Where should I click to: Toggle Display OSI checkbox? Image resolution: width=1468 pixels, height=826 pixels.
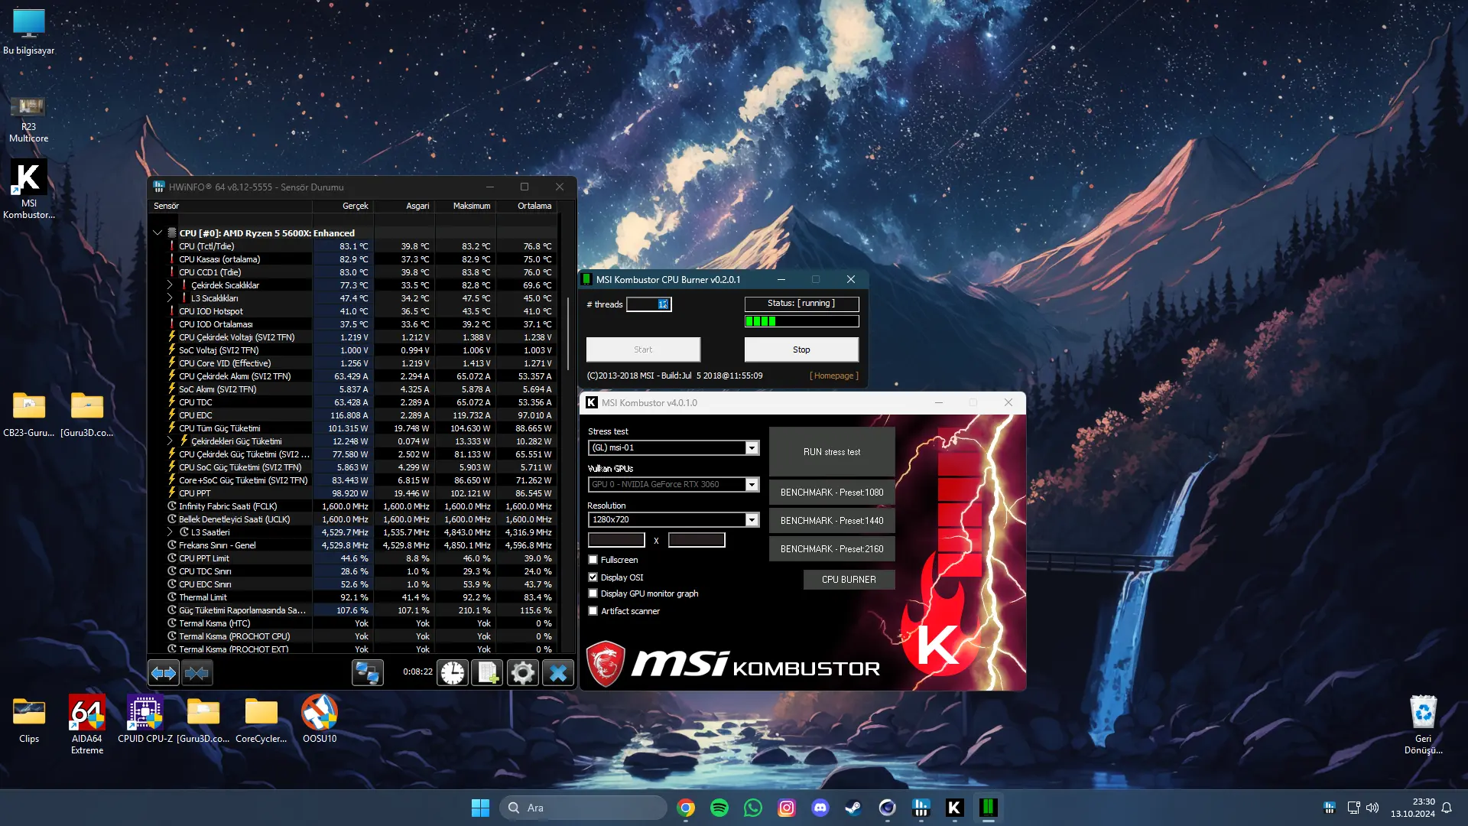coord(593,577)
